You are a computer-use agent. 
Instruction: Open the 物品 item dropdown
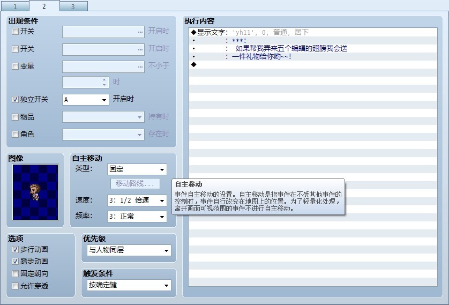103,117
